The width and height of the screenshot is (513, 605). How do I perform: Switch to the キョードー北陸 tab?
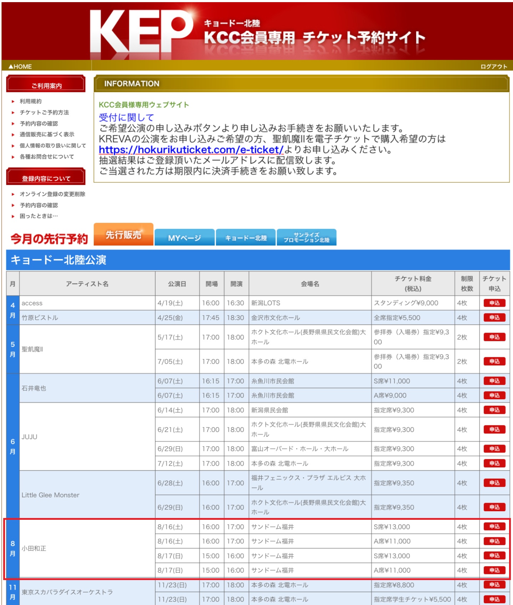(x=246, y=237)
